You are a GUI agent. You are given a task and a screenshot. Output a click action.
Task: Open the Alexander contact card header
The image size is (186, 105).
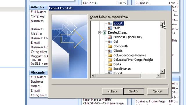click(39, 72)
